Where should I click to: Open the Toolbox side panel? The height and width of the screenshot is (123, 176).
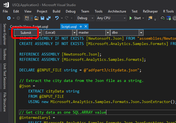[x=4, y=54]
